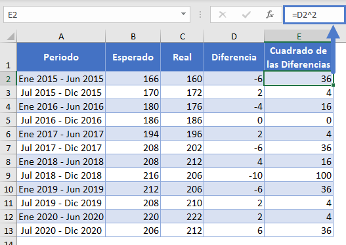
Task: Select cell Ene 2018 - Jun 2018
Action: pos(61,162)
